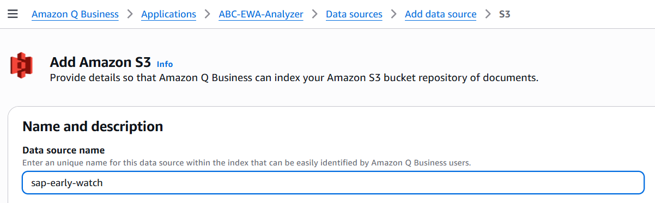The image size is (655, 203).
Task: Click the Name and description section header
Action: 93,127
